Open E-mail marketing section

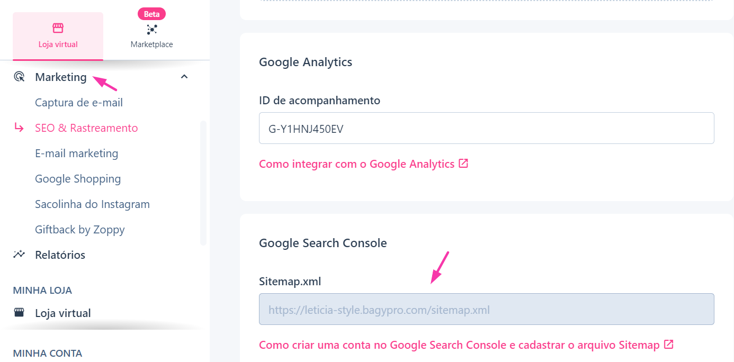point(77,153)
